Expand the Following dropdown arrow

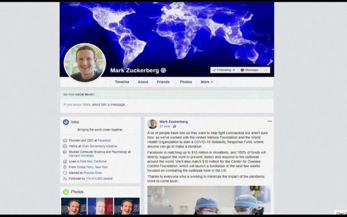233,70
